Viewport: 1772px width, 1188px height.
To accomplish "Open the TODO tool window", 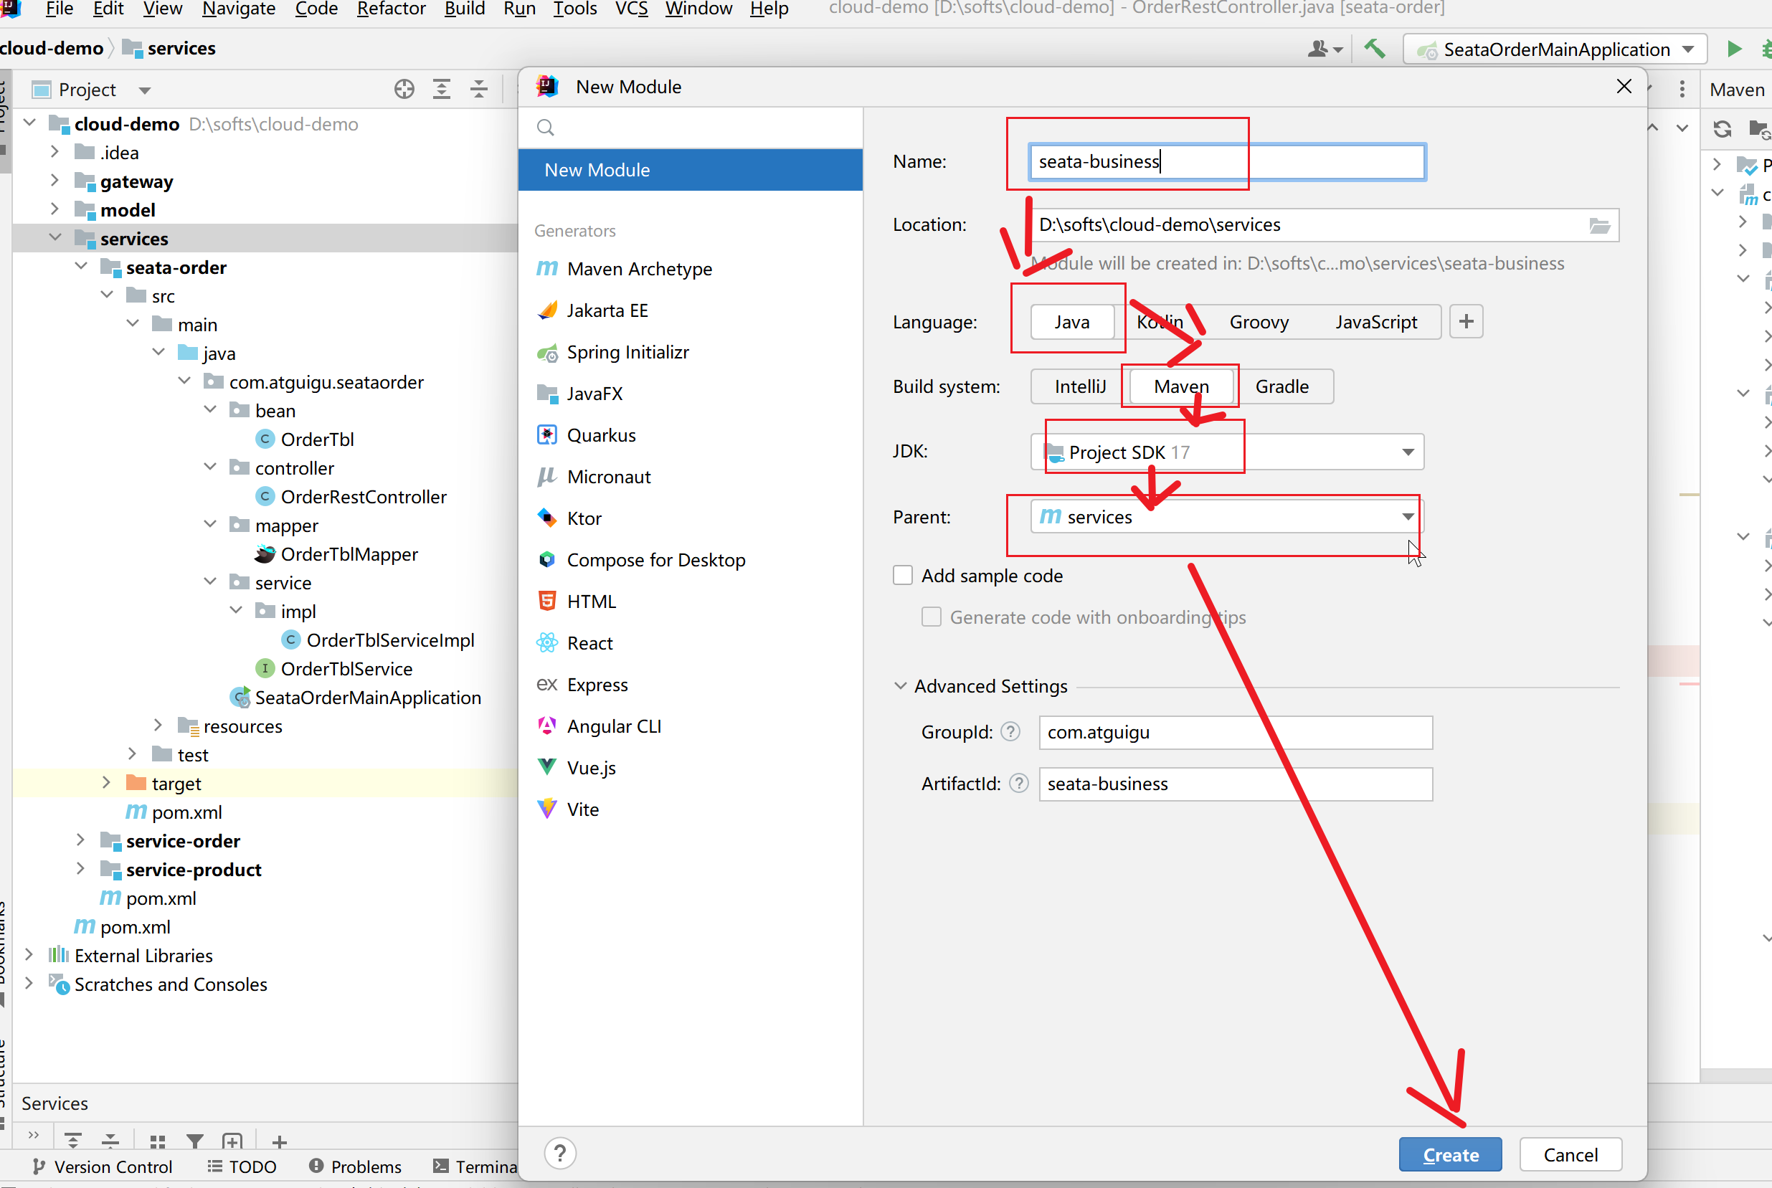I will tap(242, 1166).
